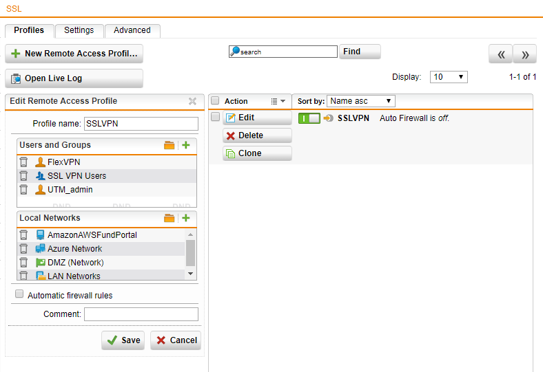
Task: Click the SSL VPN Users group icon
Action: point(40,176)
